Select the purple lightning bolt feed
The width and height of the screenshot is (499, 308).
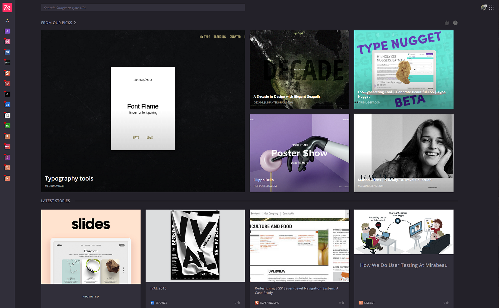point(7,31)
